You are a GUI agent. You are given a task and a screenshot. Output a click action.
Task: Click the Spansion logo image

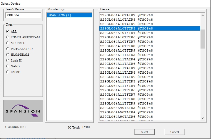tap(23, 111)
